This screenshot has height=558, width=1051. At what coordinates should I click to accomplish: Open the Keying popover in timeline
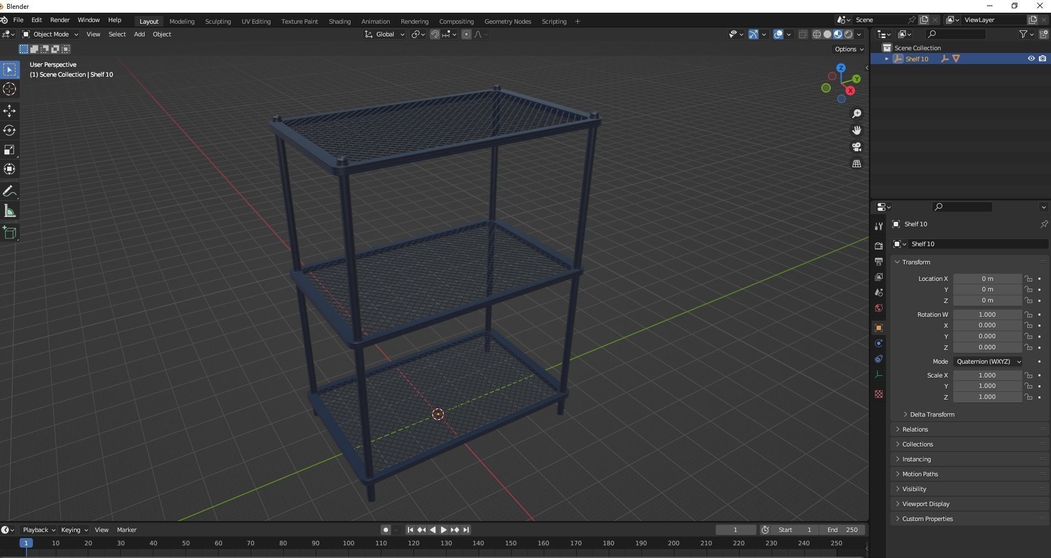(74, 530)
